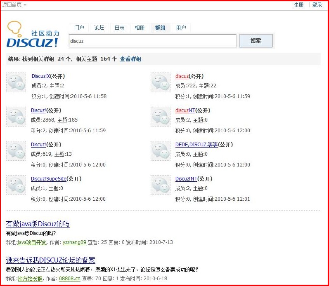Click text 成员:2868, 主题:185
Image resolution: width=329 pixels, height=286 pixels.
pos(54,120)
